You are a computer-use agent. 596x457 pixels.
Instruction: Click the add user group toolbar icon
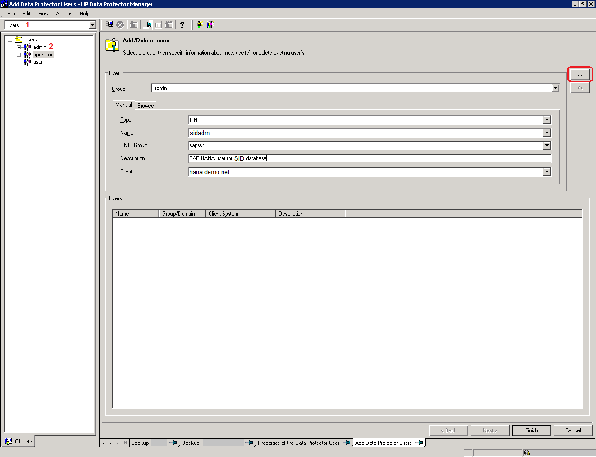click(210, 25)
